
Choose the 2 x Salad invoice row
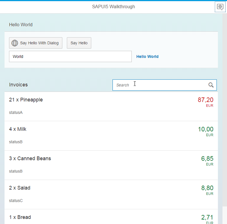pyautogui.click(x=20, y=188)
